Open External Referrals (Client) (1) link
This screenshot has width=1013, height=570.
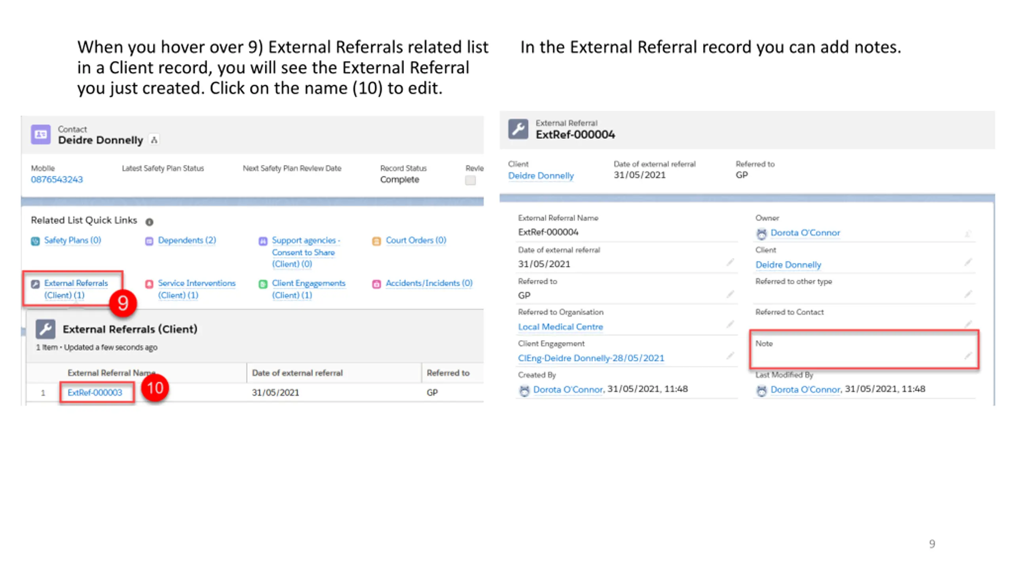tap(76, 289)
